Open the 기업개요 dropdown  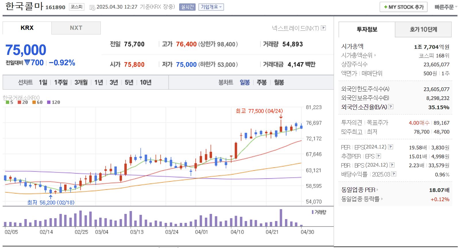211,7
